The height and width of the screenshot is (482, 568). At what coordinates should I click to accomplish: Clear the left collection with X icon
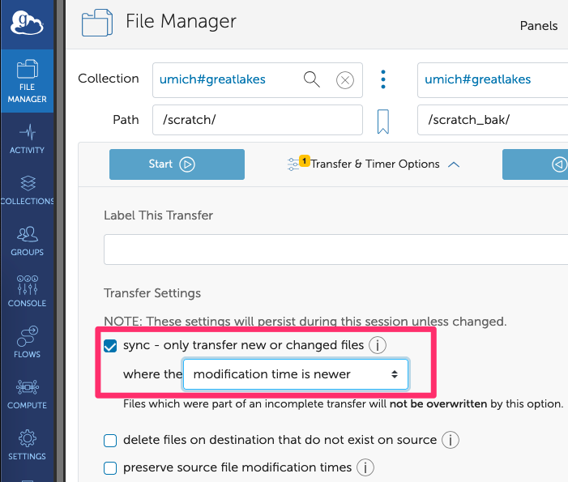click(345, 79)
